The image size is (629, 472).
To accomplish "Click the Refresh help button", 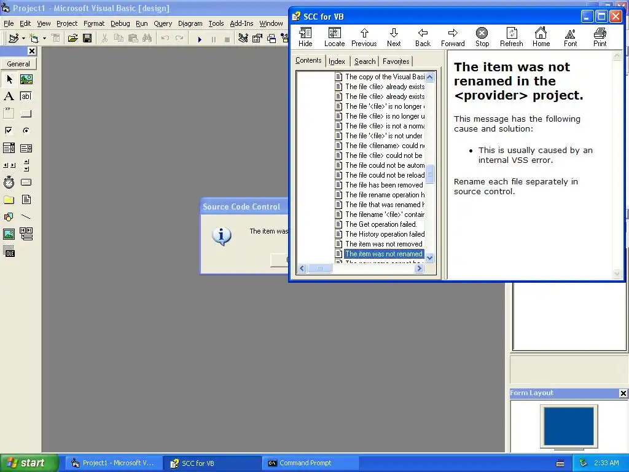I will coord(512,37).
